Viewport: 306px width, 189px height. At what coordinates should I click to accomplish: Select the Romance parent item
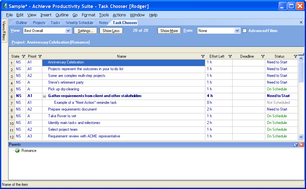[x=29, y=151]
